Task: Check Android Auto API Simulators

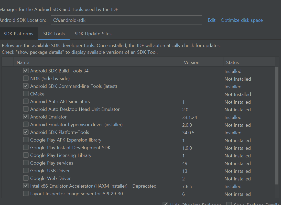Action: point(26,101)
